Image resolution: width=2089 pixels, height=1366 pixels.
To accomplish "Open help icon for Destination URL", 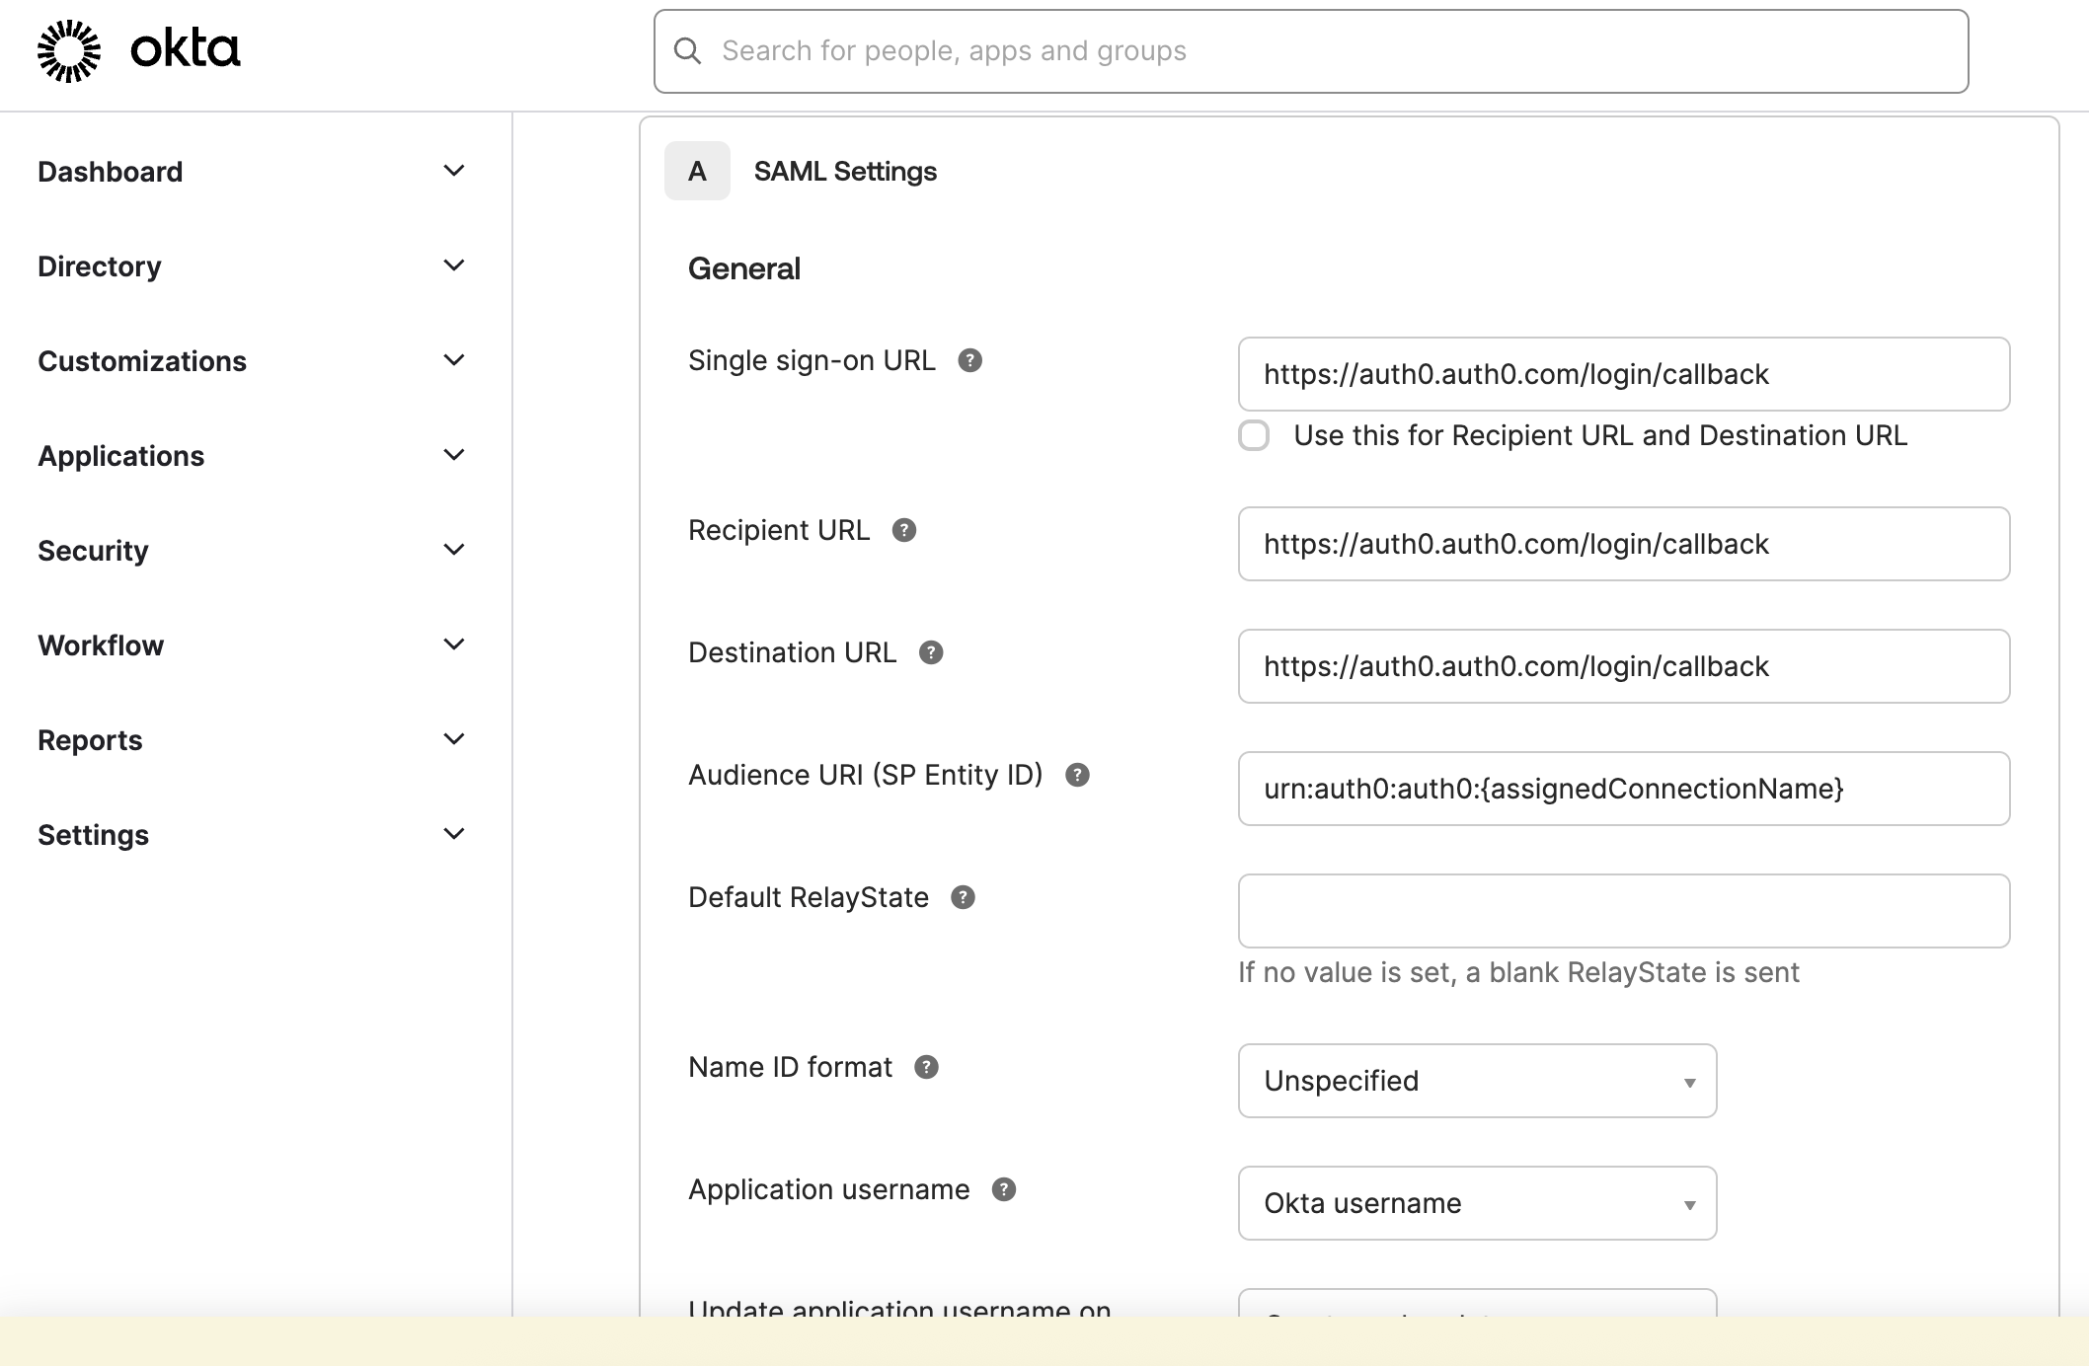I will coord(931,652).
